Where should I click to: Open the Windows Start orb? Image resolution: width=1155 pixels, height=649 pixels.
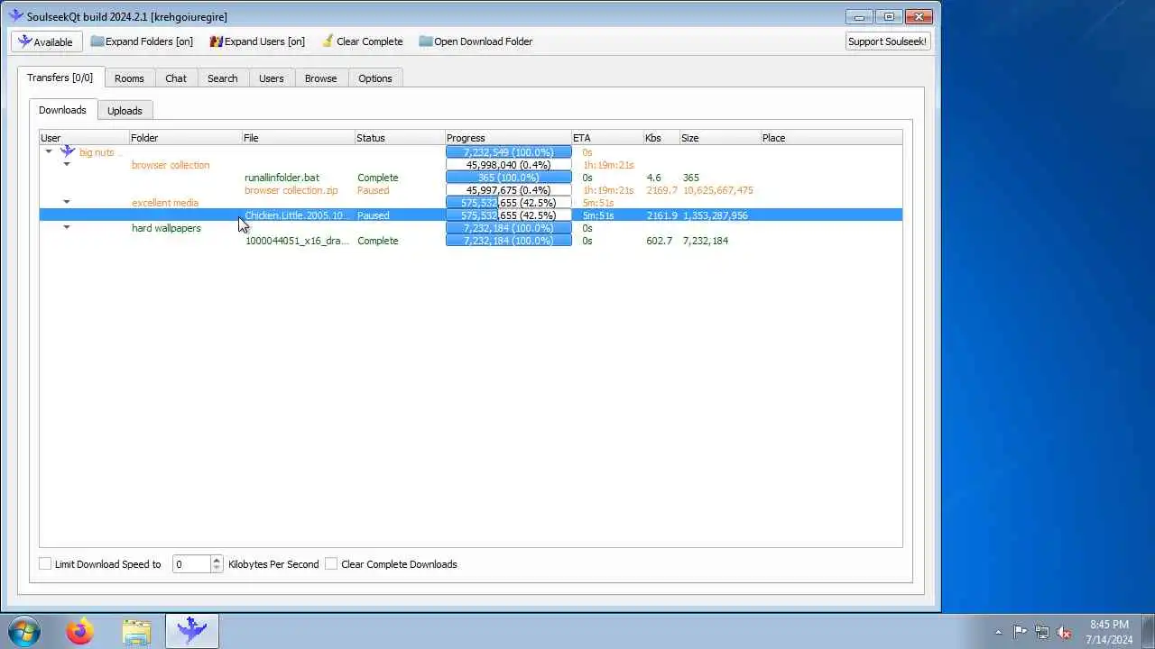pos(23,631)
